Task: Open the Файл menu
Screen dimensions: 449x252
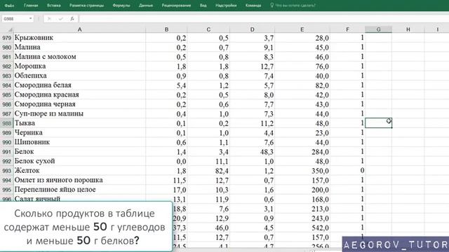Action: click(x=9, y=6)
